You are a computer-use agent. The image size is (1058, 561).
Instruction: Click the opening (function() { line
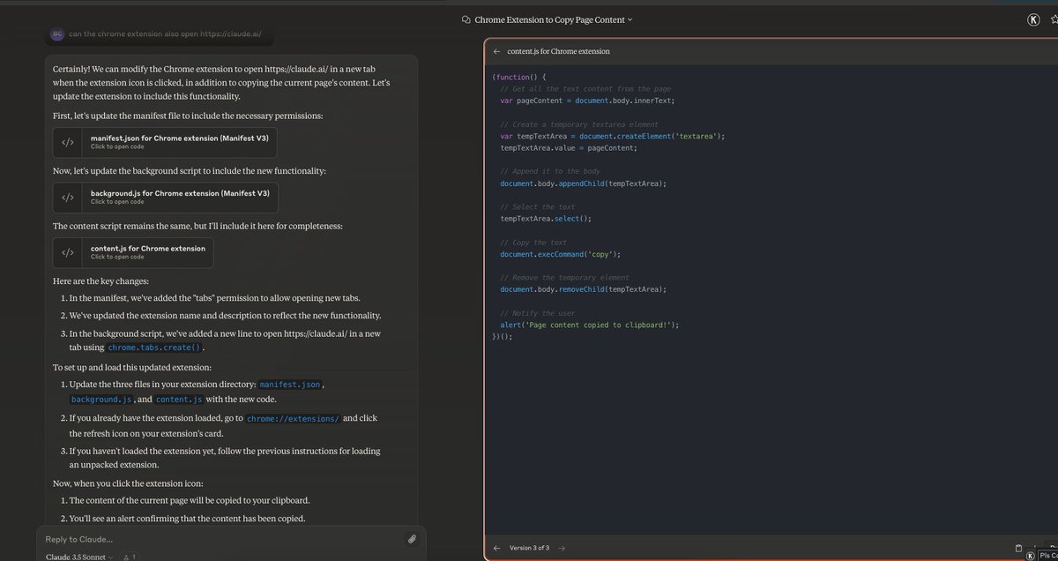[x=519, y=77]
